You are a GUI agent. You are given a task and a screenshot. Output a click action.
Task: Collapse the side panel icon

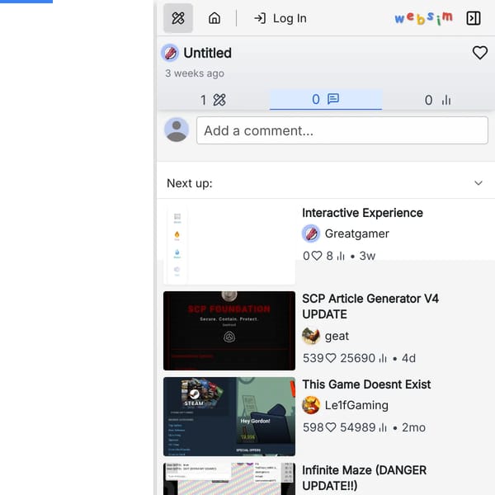[474, 18]
